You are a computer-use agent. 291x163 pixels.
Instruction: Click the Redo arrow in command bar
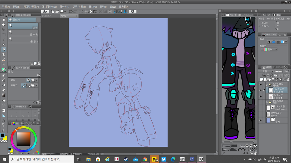[75, 12]
